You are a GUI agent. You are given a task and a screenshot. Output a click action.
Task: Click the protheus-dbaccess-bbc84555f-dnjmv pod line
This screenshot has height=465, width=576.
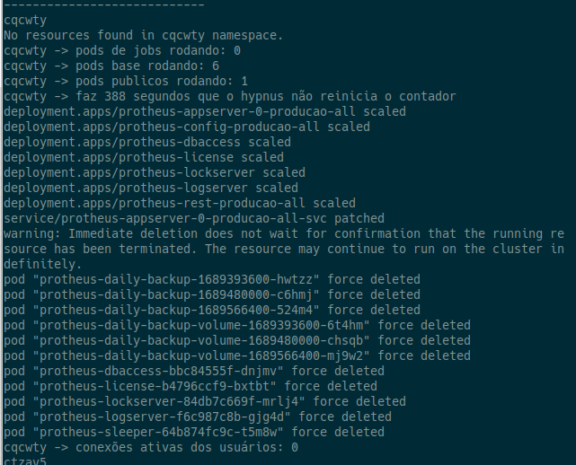coord(194,371)
